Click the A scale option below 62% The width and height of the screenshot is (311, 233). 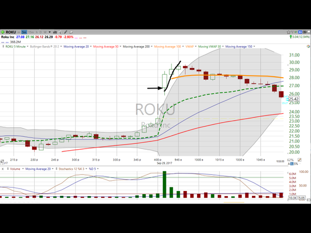coord(289,164)
